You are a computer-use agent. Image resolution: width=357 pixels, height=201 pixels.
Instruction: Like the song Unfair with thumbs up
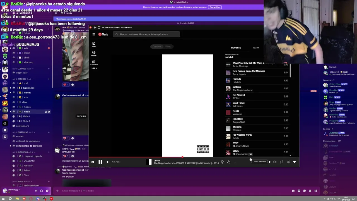point(229,162)
